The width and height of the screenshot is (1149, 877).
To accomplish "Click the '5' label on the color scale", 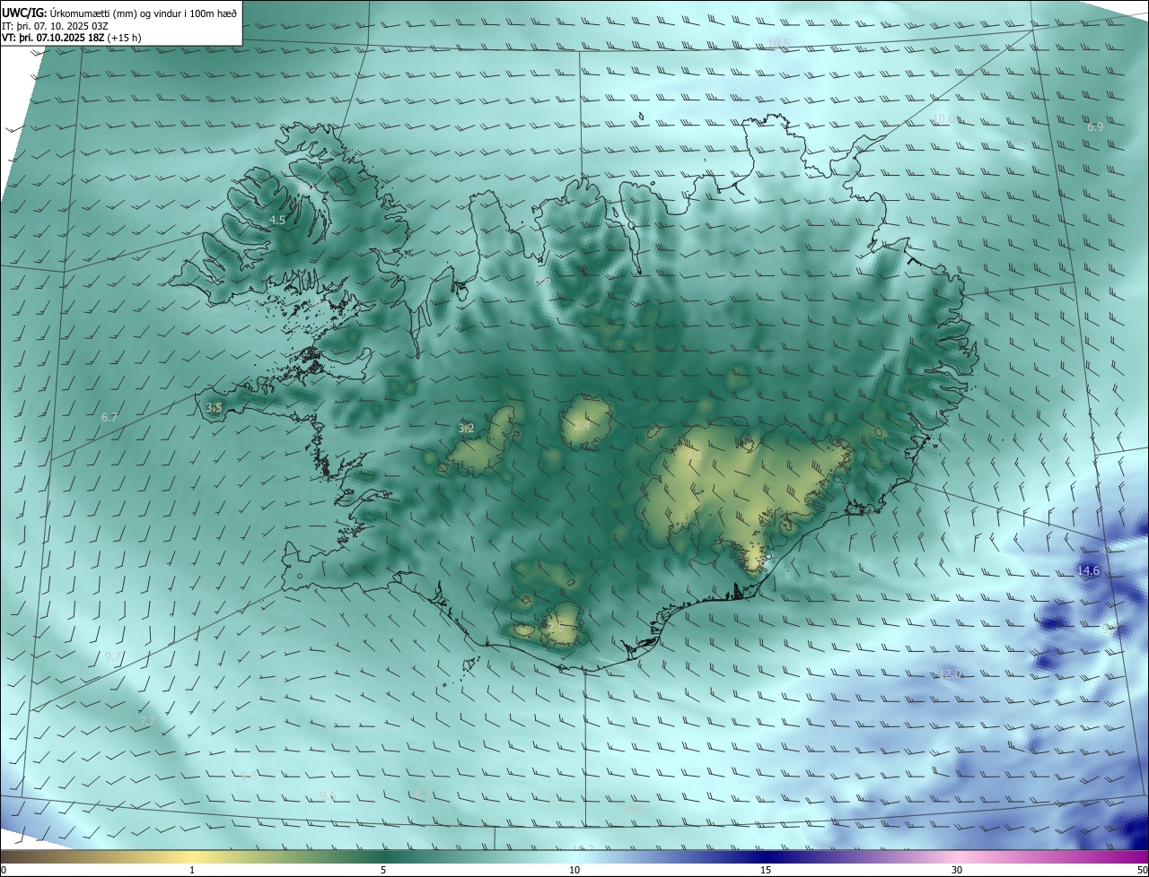I will [383, 870].
